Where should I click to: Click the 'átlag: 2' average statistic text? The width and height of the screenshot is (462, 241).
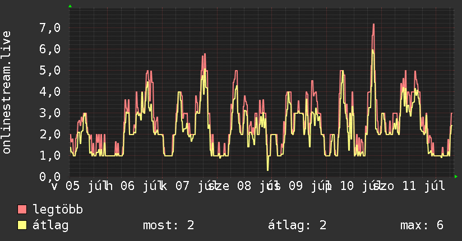tap(297, 225)
